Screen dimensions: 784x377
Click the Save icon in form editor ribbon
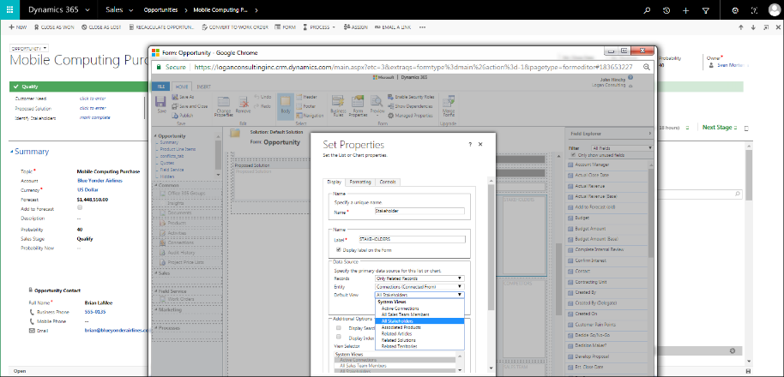coord(161,105)
